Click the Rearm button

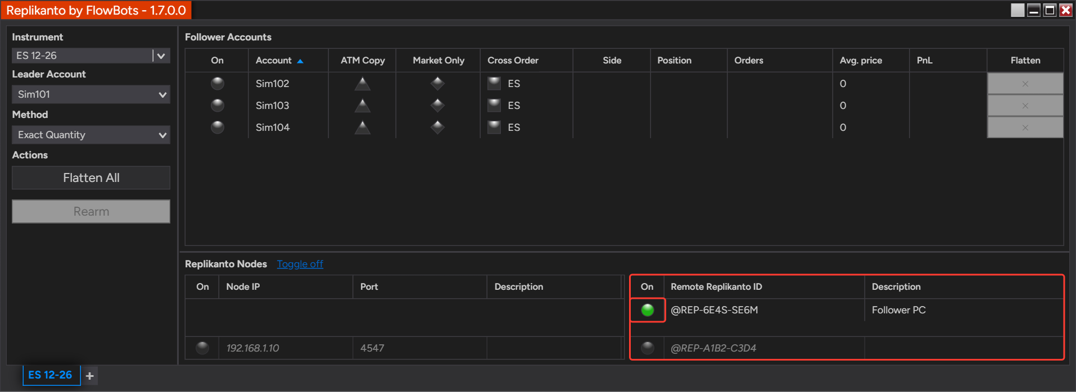(x=91, y=212)
